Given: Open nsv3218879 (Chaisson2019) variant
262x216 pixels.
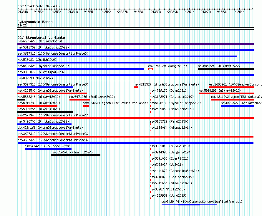Looking at the screenshot, I should pos(172,177).
